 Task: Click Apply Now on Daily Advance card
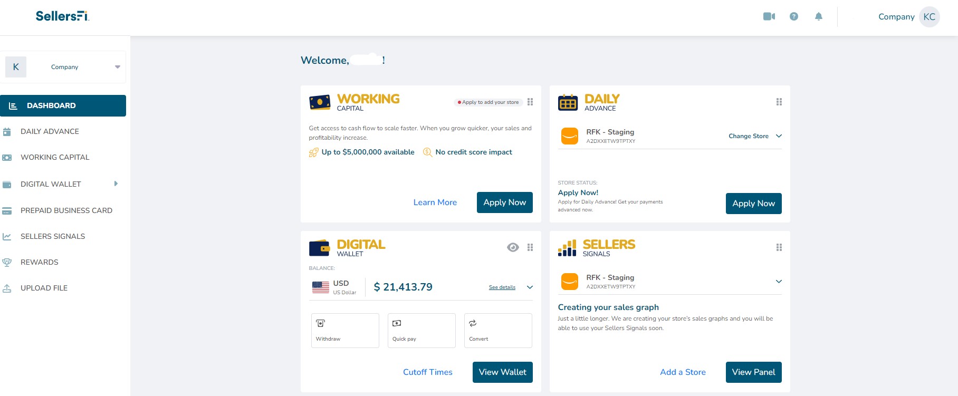point(754,204)
